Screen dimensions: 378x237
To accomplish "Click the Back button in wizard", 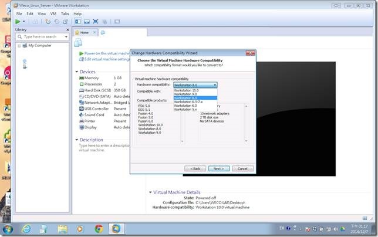I will pyautogui.click(x=195, y=168).
